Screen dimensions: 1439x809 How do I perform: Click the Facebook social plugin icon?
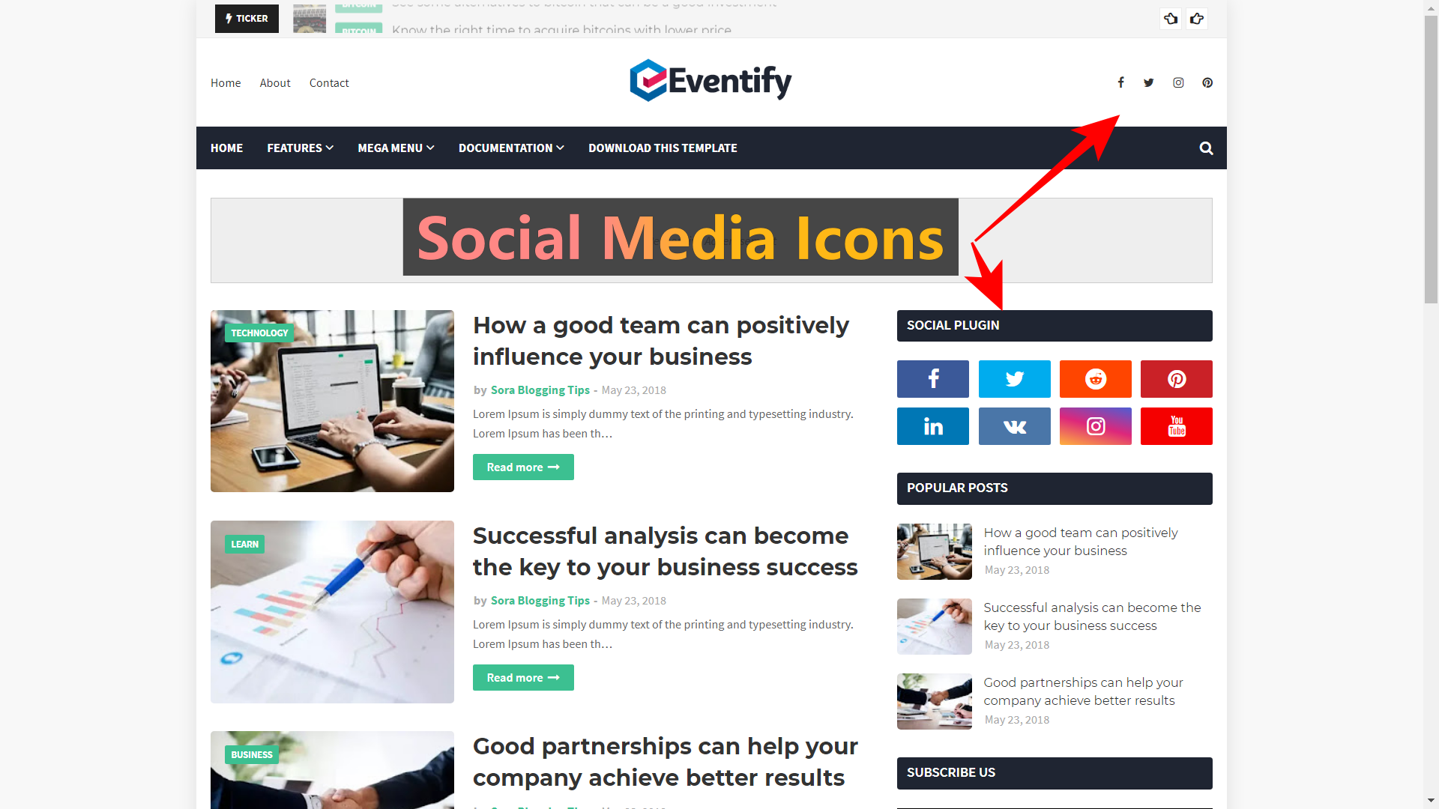[x=932, y=378]
